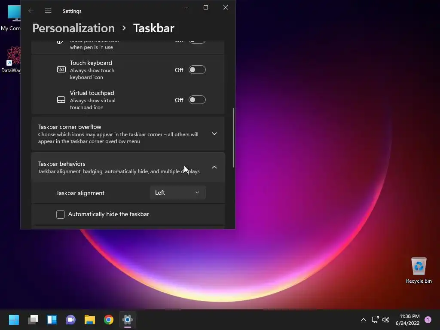Turn on the Virtual touchpad toggle
440x330 pixels.
click(197, 100)
